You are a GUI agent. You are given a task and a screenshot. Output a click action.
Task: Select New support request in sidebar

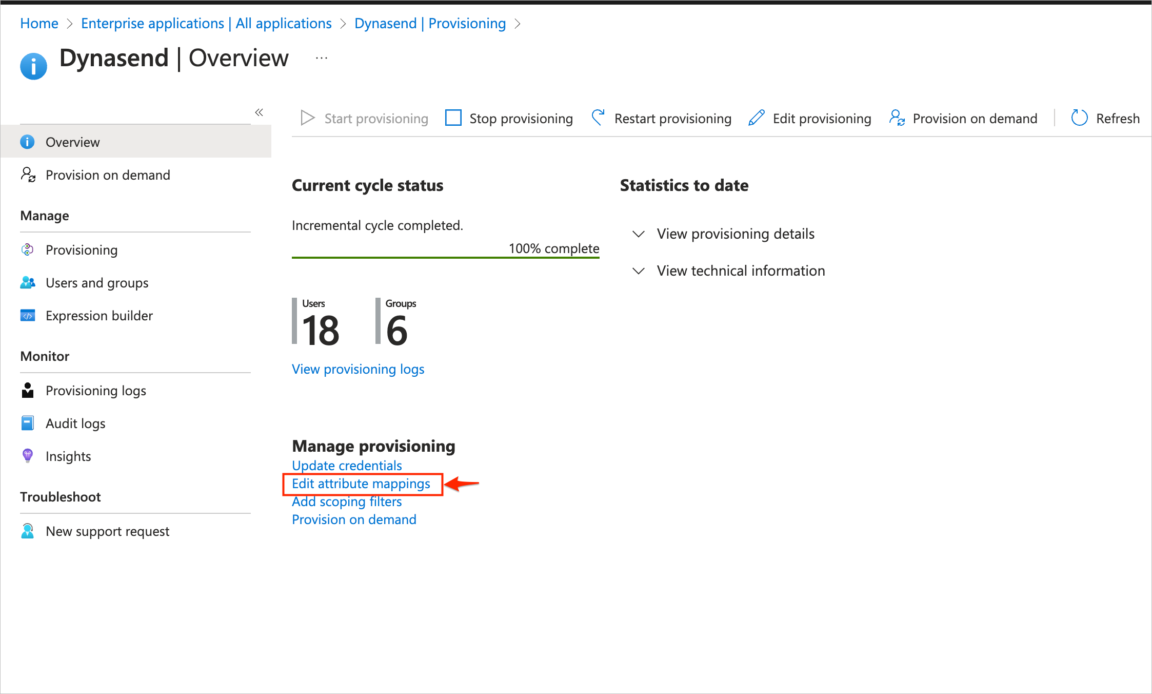pyautogui.click(x=107, y=531)
